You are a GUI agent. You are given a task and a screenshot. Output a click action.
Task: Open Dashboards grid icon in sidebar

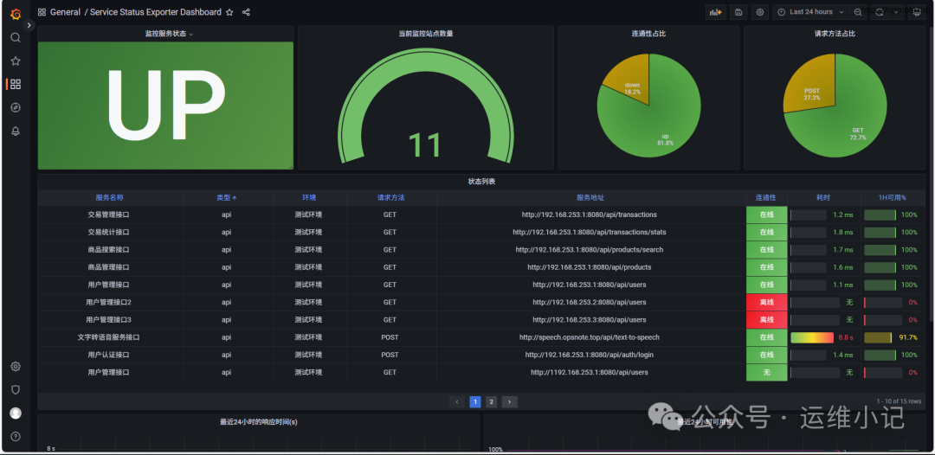[x=16, y=84]
